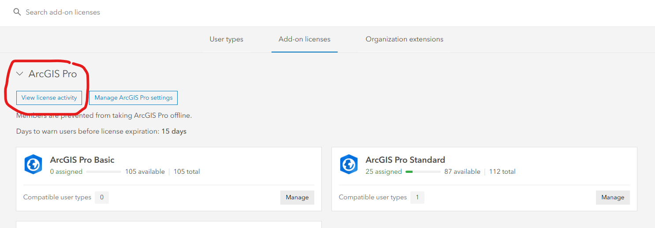This screenshot has height=228, width=655.
Task: Click the prevented from taking offline message
Action: point(104,116)
